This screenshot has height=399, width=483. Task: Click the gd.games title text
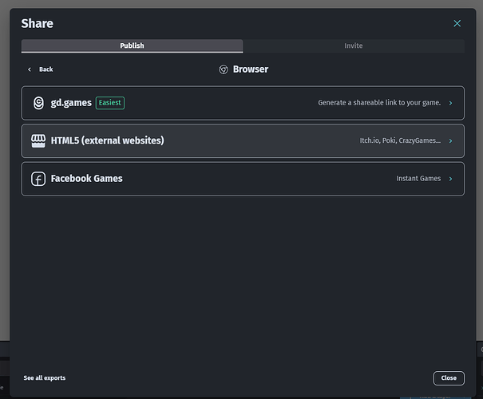(71, 103)
